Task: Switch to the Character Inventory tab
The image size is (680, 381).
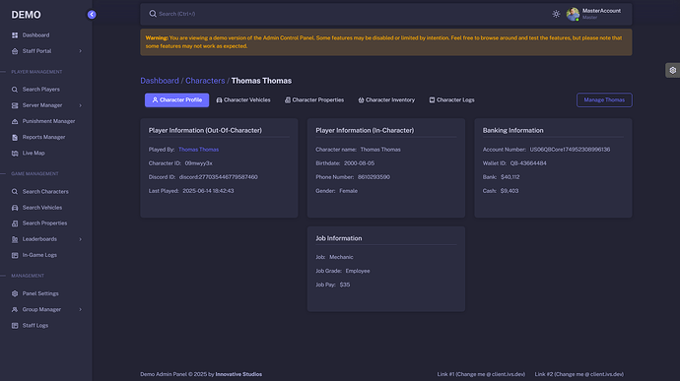Action: (386, 100)
